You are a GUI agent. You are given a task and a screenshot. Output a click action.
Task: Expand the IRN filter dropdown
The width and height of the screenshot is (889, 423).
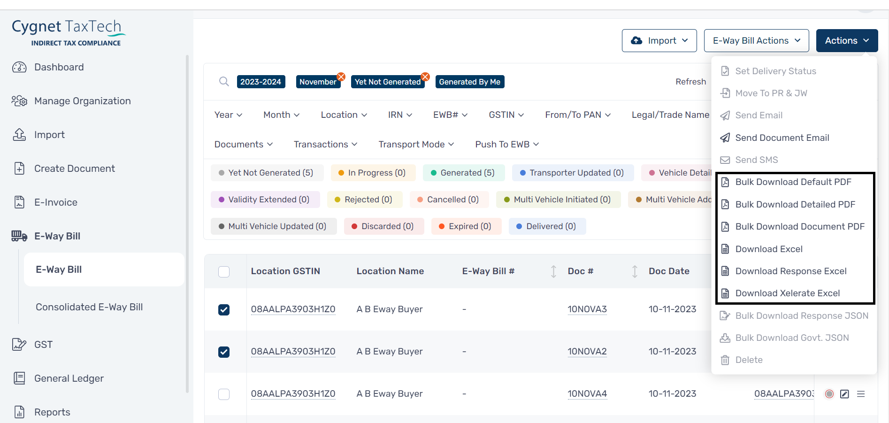pyautogui.click(x=400, y=115)
